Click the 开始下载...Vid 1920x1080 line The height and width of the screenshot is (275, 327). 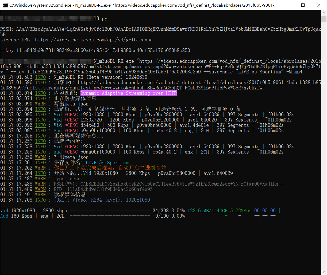(117, 173)
